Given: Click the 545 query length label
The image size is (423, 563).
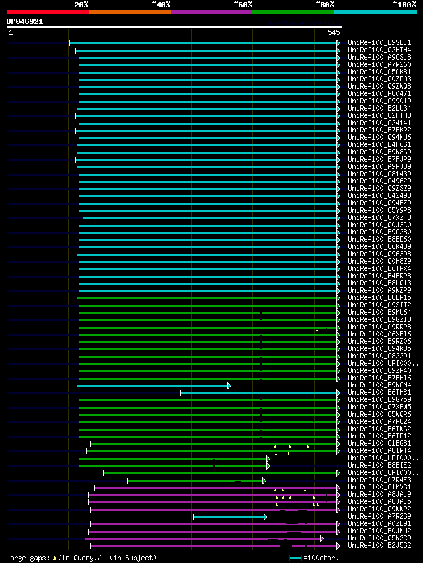Looking at the screenshot, I should (334, 32).
